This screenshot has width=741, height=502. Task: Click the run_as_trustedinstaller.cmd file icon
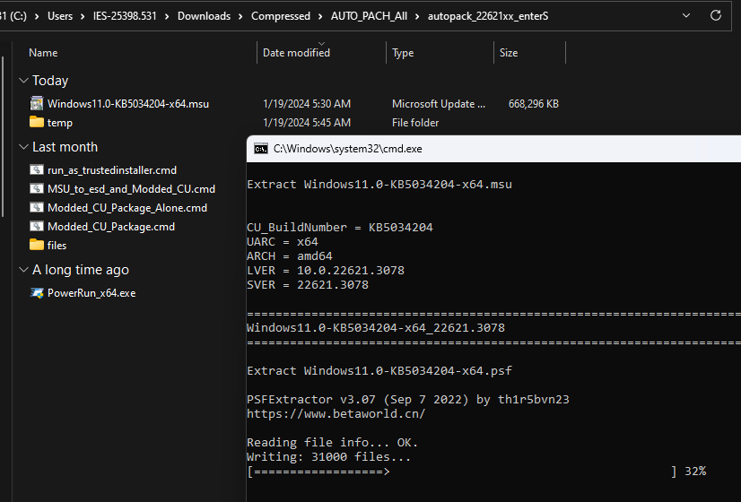click(37, 170)
